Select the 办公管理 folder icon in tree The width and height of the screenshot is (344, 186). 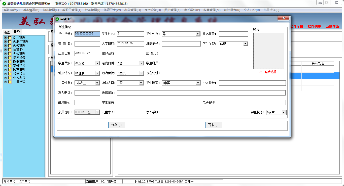[x=10, y=54]
